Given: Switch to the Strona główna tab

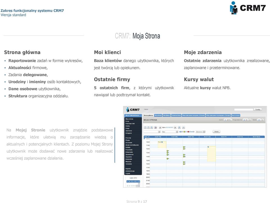Looking at the screenshot, I should 148,115.
